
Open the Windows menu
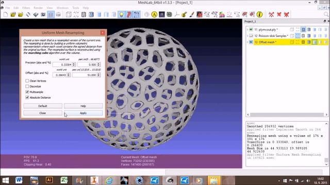pyautogui.click(x=62, y=8)
